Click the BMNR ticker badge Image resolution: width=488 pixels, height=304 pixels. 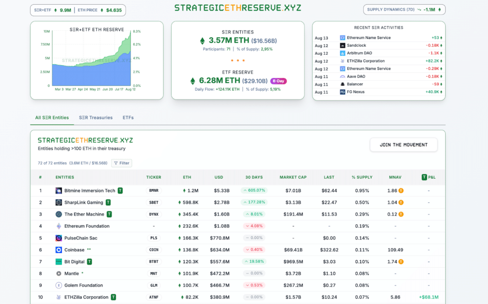[x=154, y=191]
